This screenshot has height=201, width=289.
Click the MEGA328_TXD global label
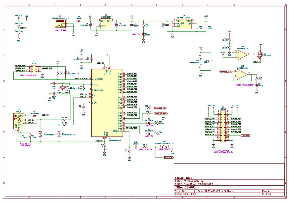pyautogui.click(x=161, y=108)
